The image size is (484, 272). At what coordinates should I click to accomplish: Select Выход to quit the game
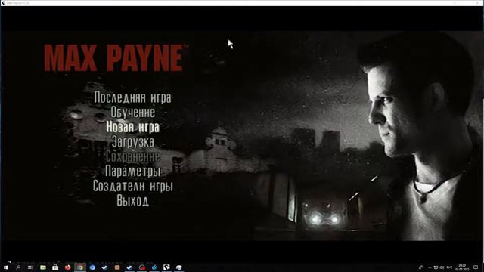[133, 201]
